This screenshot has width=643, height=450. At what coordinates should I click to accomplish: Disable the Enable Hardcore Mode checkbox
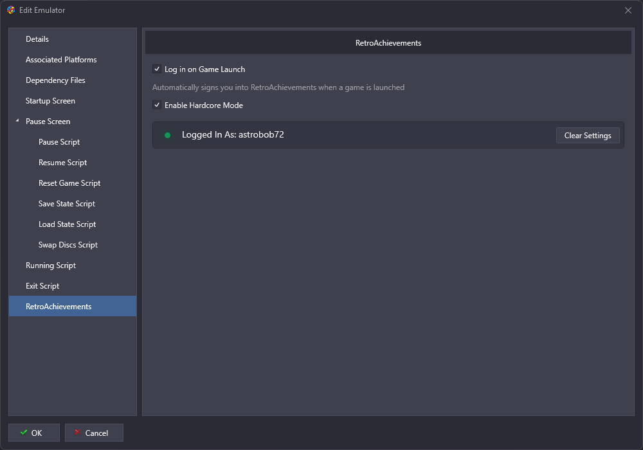coord(157,105)
